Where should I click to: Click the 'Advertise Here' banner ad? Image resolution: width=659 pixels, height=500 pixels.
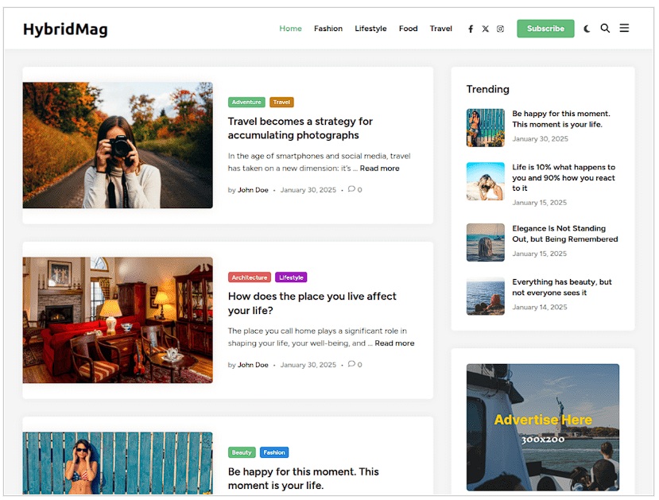click(543, 428)
